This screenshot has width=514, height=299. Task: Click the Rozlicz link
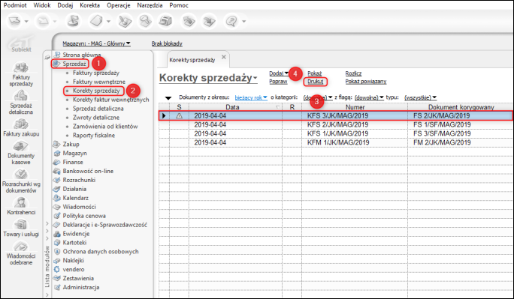coord(353,73)
